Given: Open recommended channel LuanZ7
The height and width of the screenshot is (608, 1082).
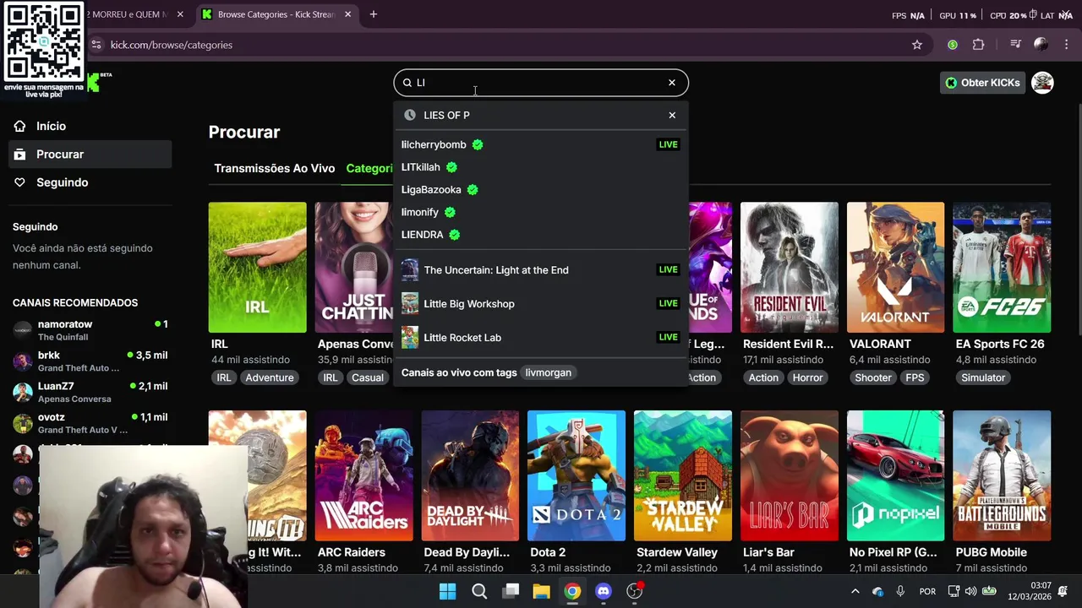Looking at the screenshot, I should pyautogui.click(x=90, y=392).
